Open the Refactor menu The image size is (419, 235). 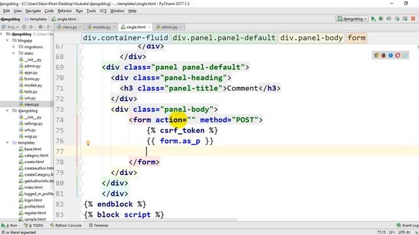[65, 11]
